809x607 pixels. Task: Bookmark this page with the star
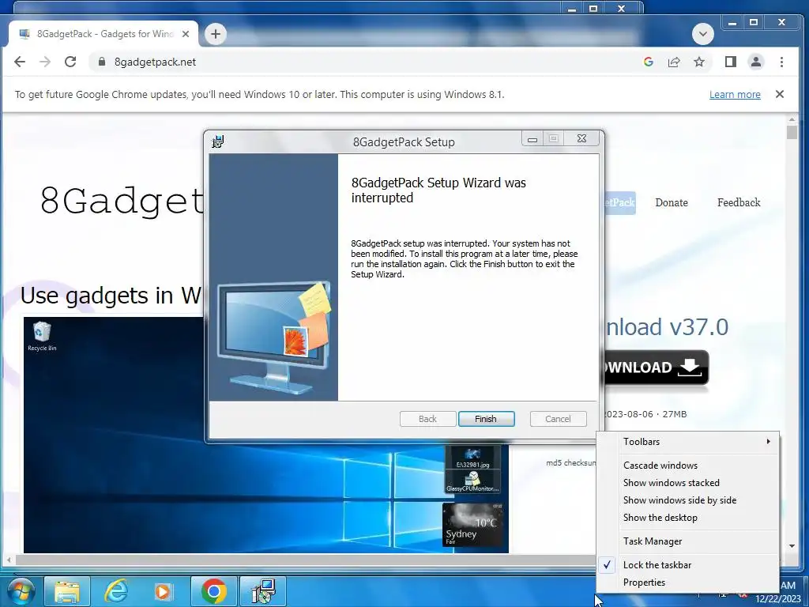[699, 62]
